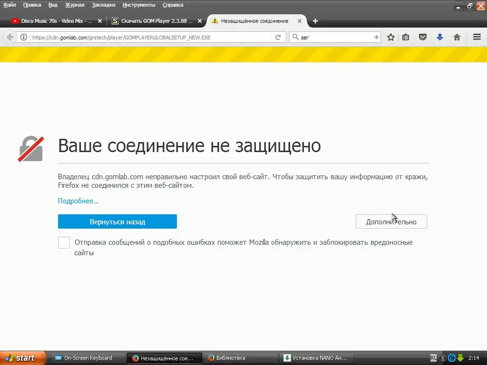Click the 2:14 system clock
Viewport: 487px width, 365px height.
(474, 358)
